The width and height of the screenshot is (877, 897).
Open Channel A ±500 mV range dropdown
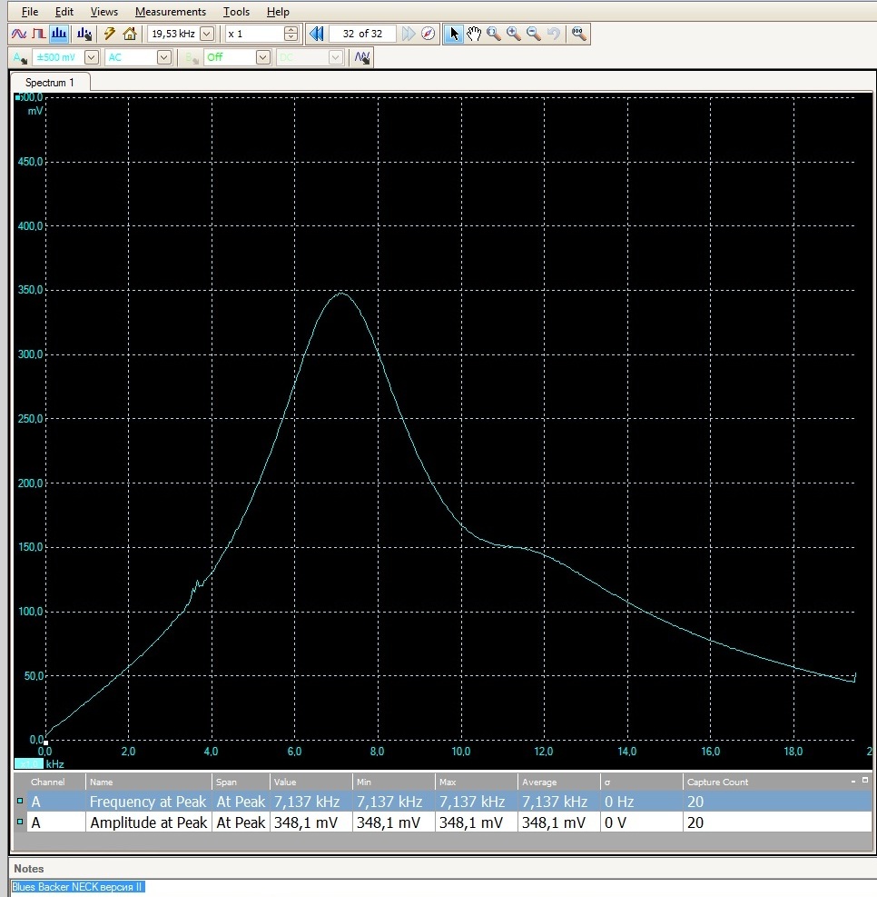[92, 57]
